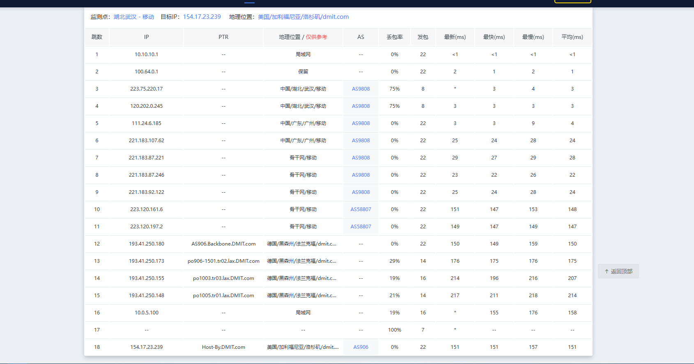The image size is (694, 364).
Task: Select IP cell 223.75.220.17
Action: (x=147, y=89)
